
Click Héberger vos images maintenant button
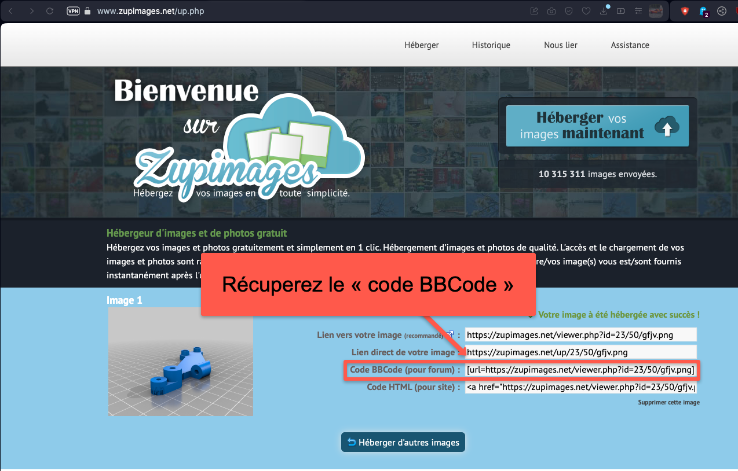point(598,126)
